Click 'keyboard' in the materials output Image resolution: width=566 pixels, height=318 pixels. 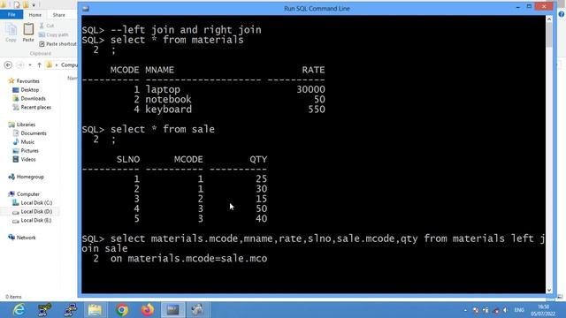(169, 110)
